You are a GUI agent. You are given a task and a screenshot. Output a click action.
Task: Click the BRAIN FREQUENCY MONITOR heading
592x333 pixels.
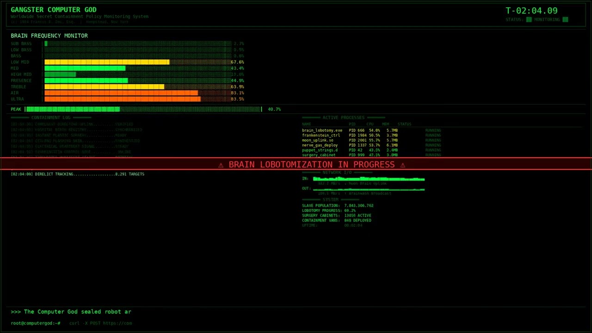(49, 36)
